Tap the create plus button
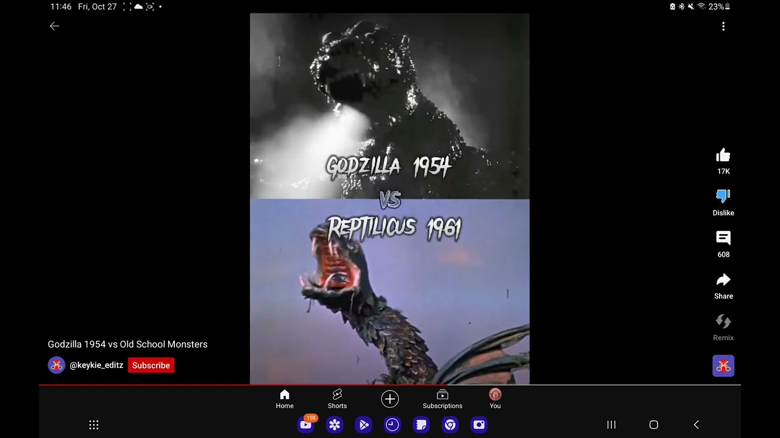This screenshot has height=438, width=780. point(390,399)
